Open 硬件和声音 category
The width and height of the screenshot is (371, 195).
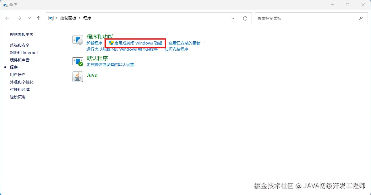[20, 60]
